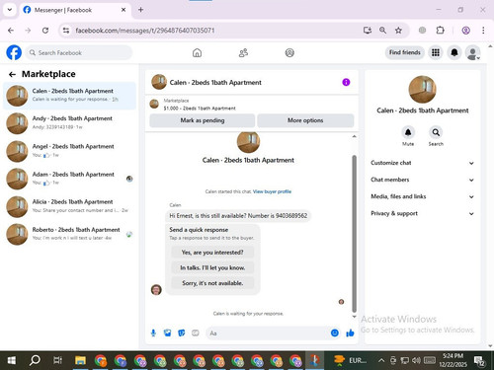Send a voice clip with microphone icon

(x=153, y=333)
